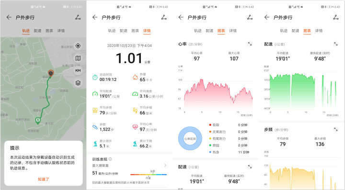Open the 训练表现 info icon
345x190 pixels.
click(x=110, y=159)
